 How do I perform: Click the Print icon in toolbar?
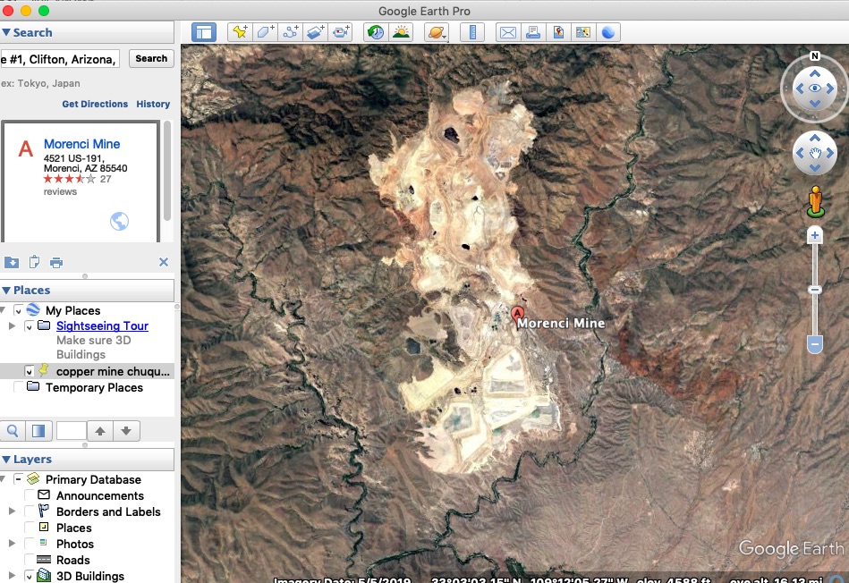coord(533,32)
